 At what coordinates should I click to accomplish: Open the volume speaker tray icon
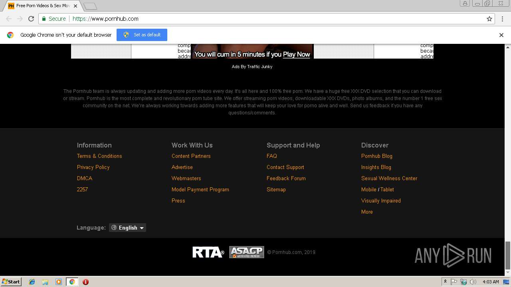pyautogui.click(x=473, y=282)
